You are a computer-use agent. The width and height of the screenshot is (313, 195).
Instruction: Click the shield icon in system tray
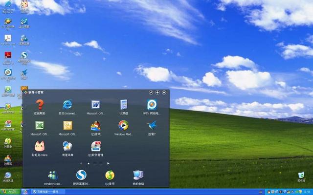(284, 192)
